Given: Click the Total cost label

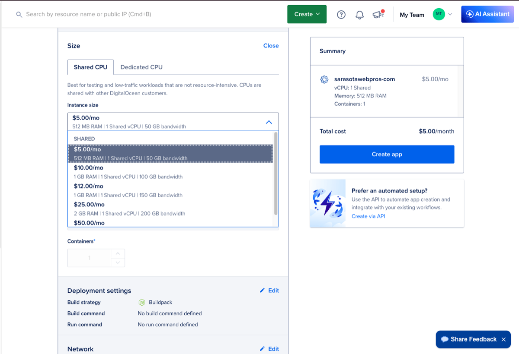Looking at the screenshot, I should [333, 131].
